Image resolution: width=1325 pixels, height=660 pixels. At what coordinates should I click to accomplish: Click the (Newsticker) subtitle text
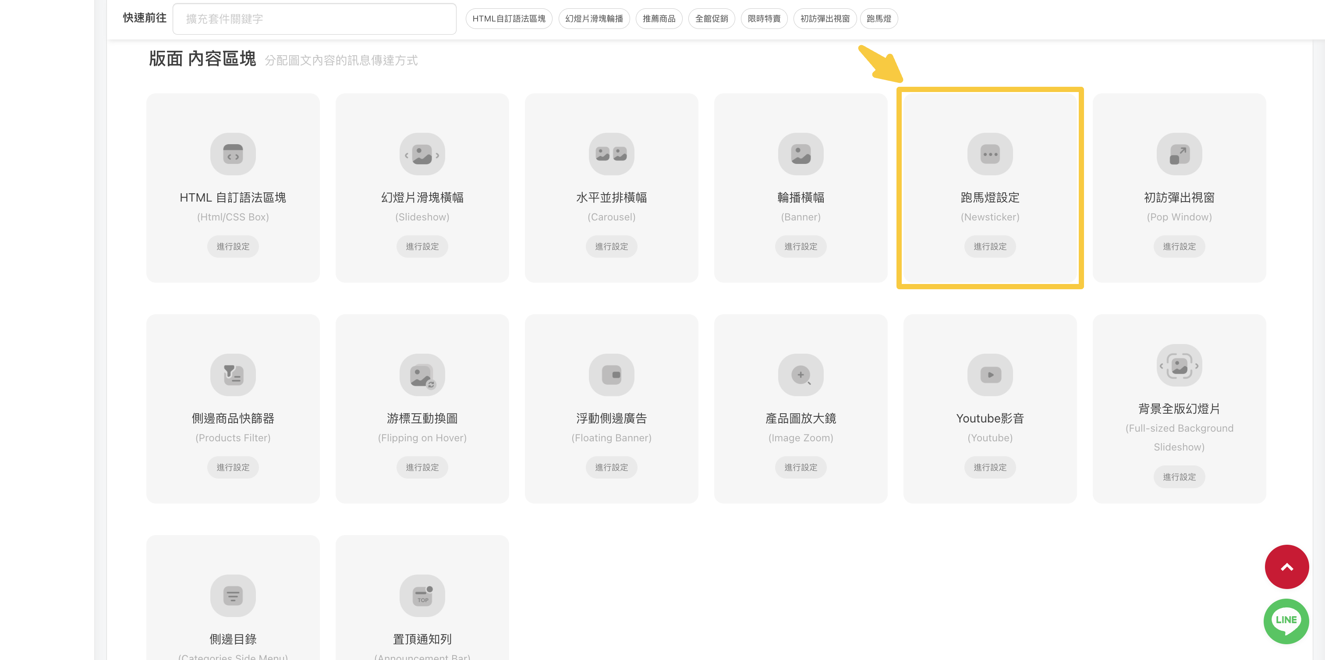[x=990, y=217]
